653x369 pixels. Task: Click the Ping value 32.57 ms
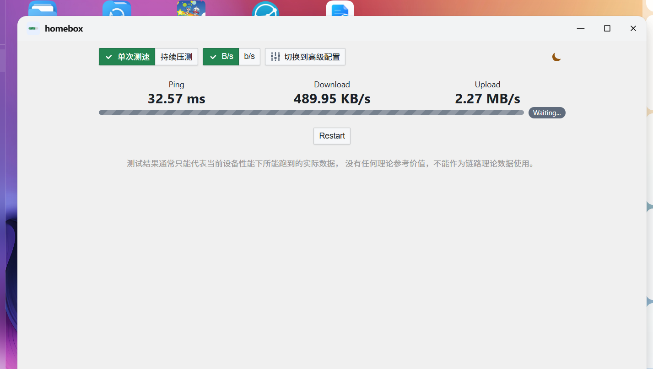coord(177,98)
